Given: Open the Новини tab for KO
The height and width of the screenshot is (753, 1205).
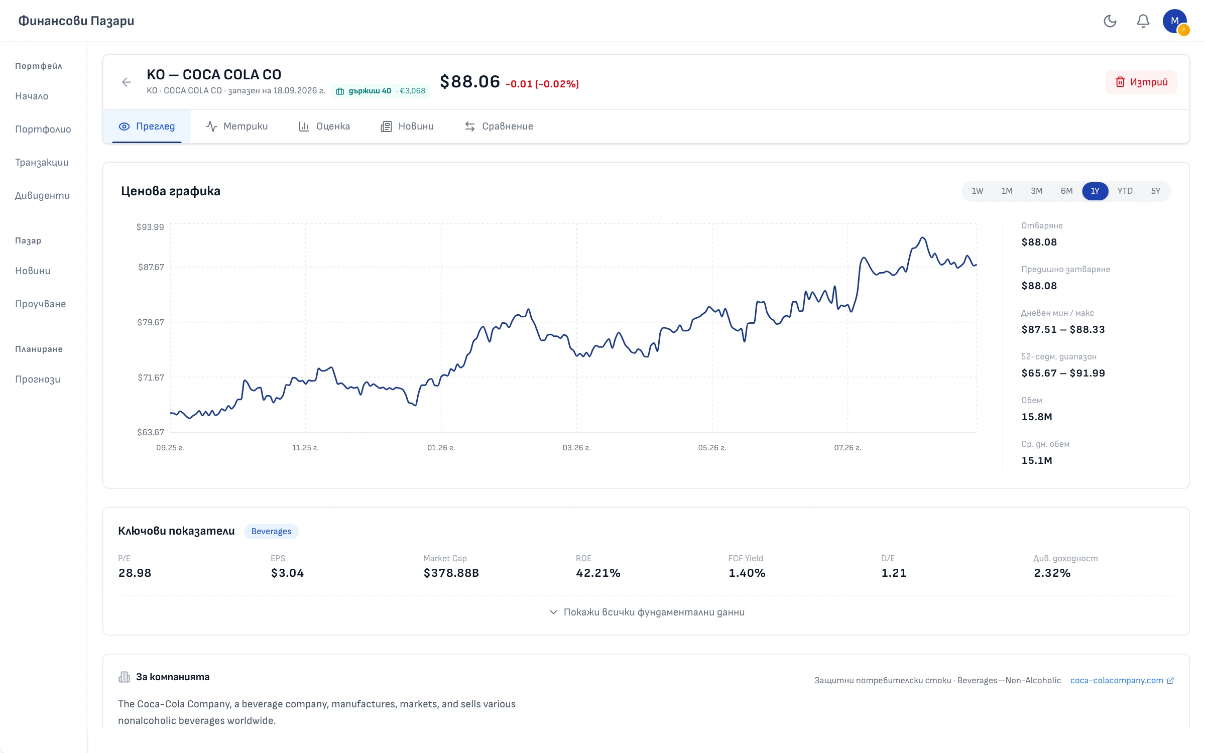Looking at the screenshot, I should [407, 127].
